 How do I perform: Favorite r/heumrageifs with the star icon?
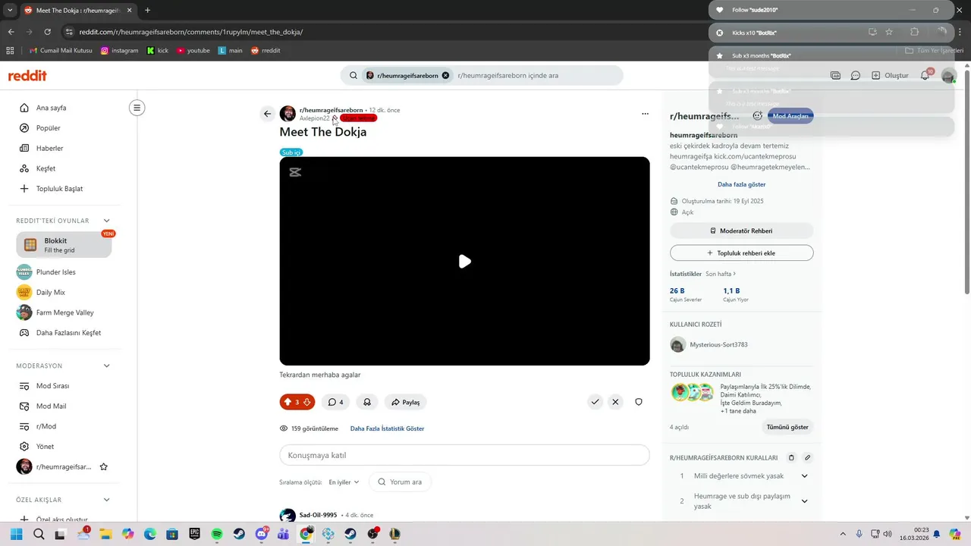(104, 467)
